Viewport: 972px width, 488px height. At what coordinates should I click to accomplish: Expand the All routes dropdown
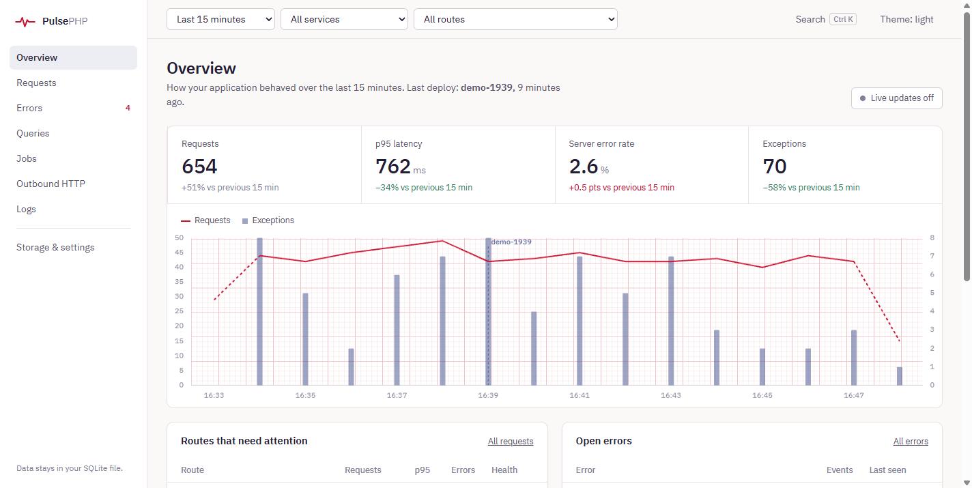click(x=515, y=19)
